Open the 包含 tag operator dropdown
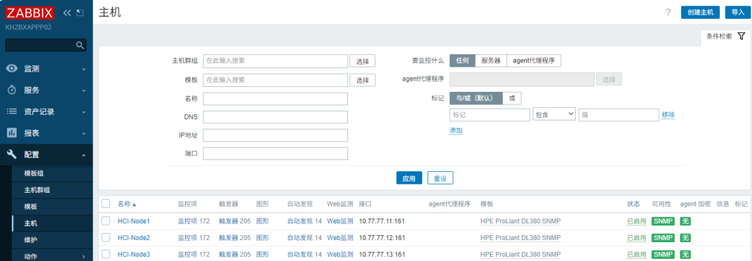This screenshot has height=261, width=752. [554, 114]
